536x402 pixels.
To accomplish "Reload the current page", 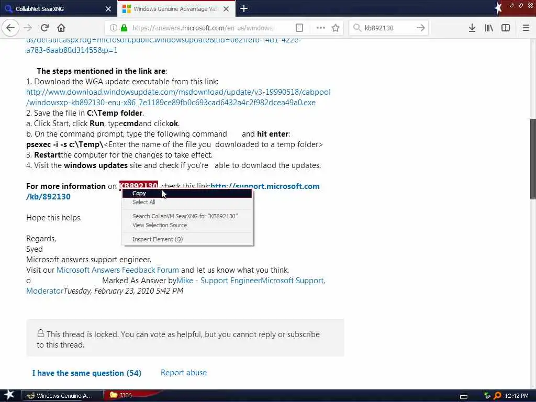I will click(44, 28).
